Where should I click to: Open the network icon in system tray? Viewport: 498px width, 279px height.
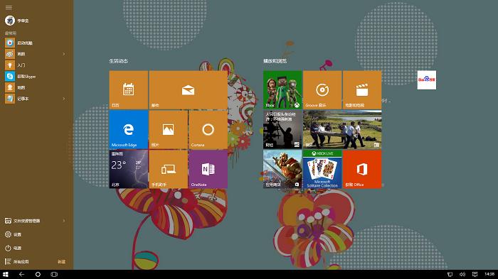point(450,274)
